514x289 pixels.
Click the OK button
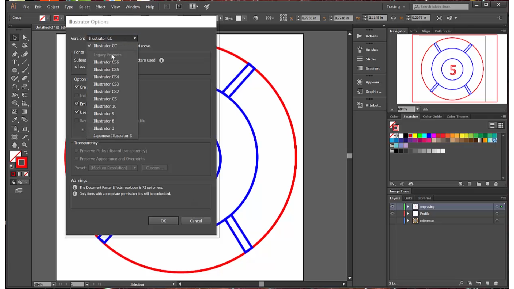163,221
